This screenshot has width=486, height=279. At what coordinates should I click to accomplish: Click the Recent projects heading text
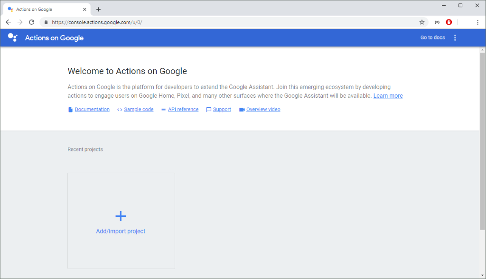click(x=85, y=149)
